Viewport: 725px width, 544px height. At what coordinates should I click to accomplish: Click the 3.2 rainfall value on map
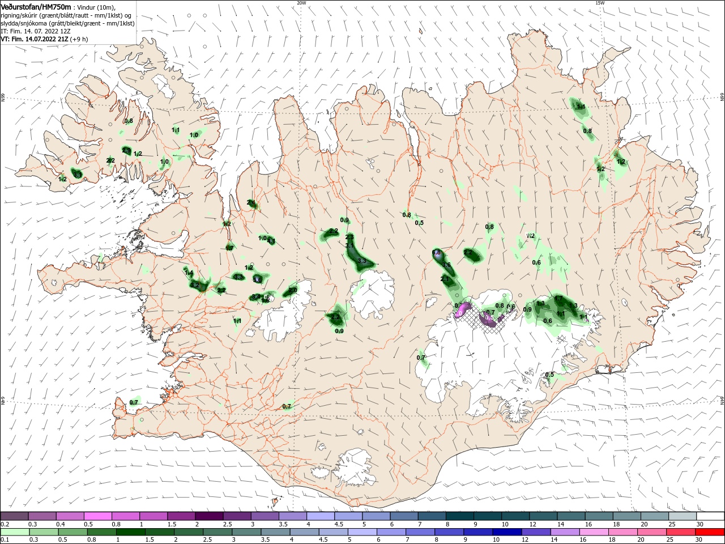click(195, 285)
